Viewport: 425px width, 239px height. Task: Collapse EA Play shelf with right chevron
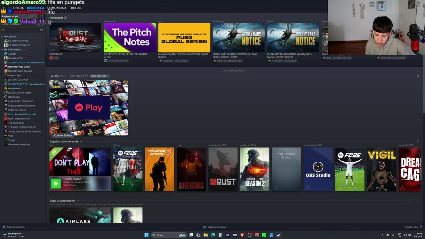coord(418,76)
